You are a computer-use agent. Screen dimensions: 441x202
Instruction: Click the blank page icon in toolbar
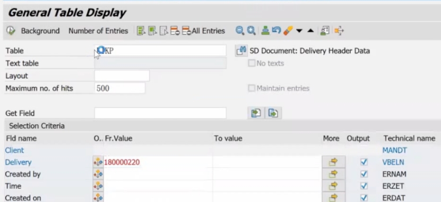163,30
